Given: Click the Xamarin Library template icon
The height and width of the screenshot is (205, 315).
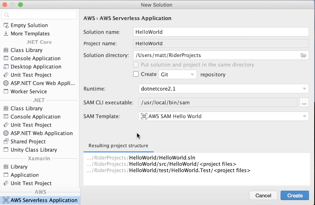Looking at the screenshot, I should [6, 167].
